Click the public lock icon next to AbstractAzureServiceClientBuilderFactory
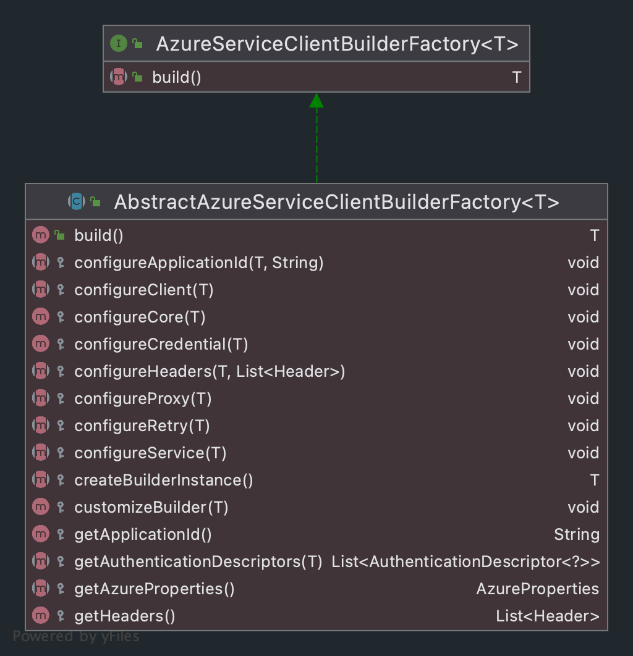The height and width of the screenshot is (656, 633). click(x=95, y=201)
